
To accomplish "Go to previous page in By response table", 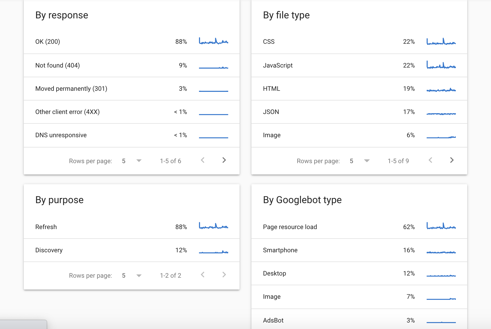I will click(203, 160).
